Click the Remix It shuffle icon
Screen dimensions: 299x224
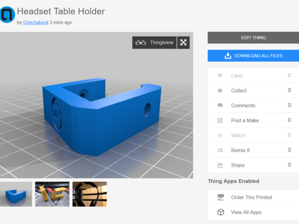click(220, 150)
